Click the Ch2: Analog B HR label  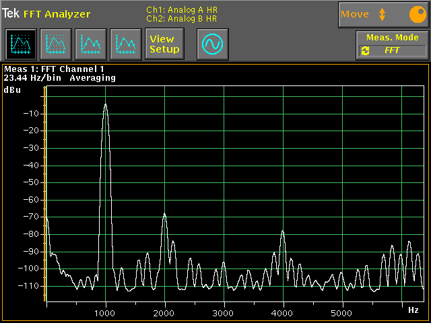182,18
